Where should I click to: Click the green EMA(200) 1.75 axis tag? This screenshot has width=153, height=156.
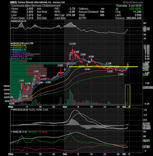click(146, 75)
